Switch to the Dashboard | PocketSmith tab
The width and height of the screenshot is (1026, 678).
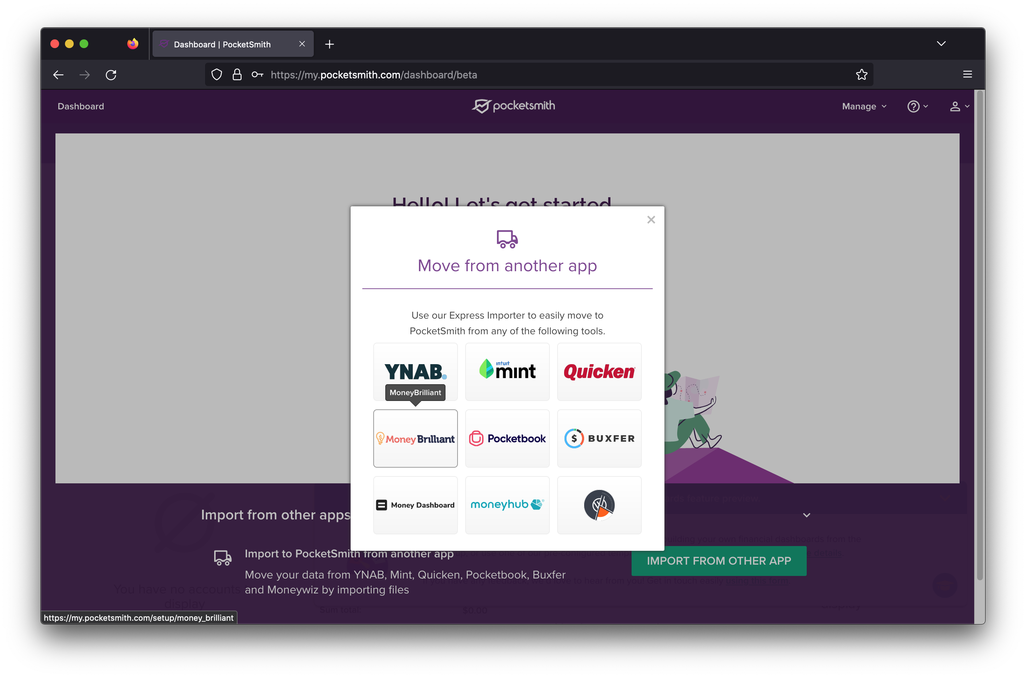(x=222, y=44)
